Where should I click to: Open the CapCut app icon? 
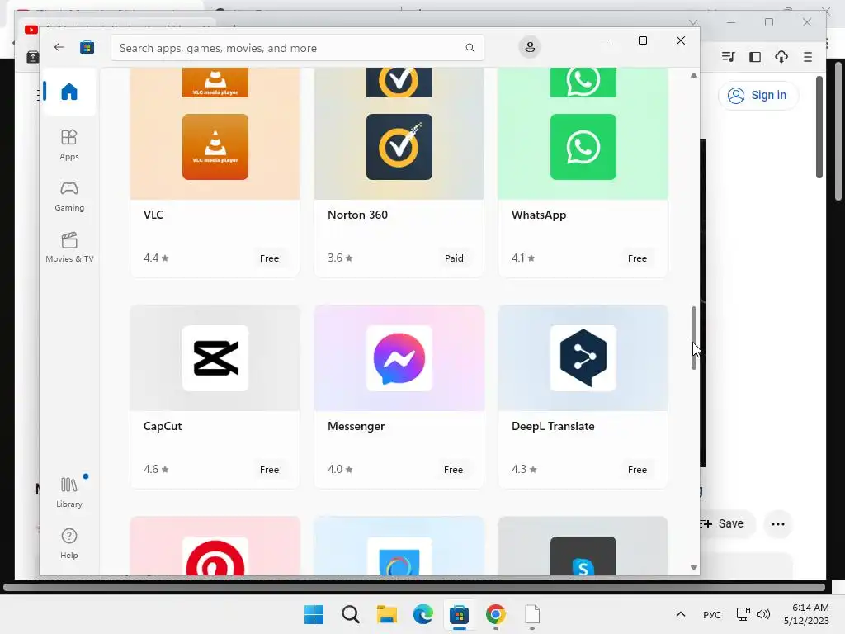pyautogui.click(x=215, y=358)
